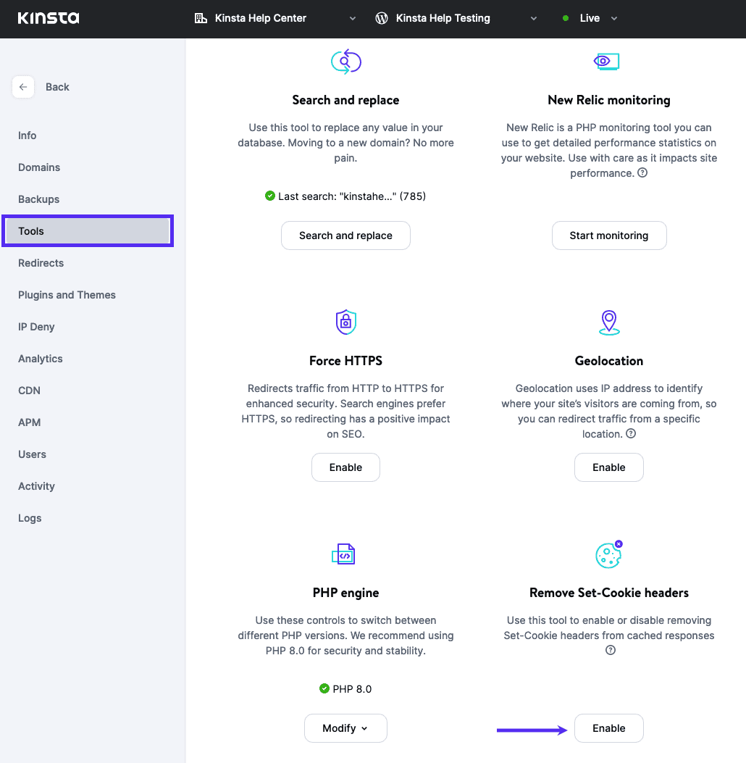Click the Kinsta logo
The width and height of the screenshot is (746, 763).
[x=48, y=17]
